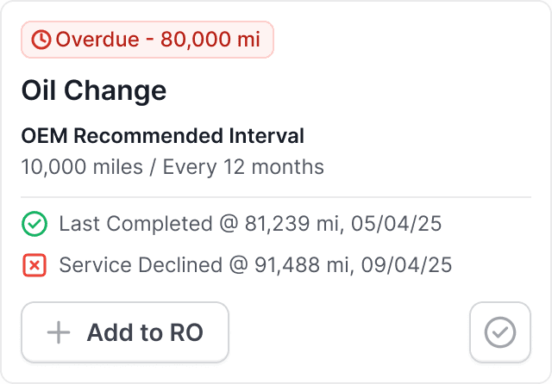Click the plus icon beside Add to RO
This screenshot has width=552, height=384.
(x=58, y=332)
